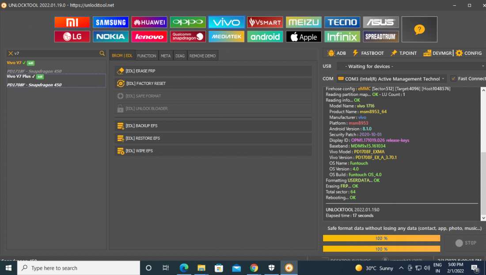The width and height of the screenshot is (486, 275).
Task: Select the LG brand logo
Action: pyautogui.click(x=72, y=37)
